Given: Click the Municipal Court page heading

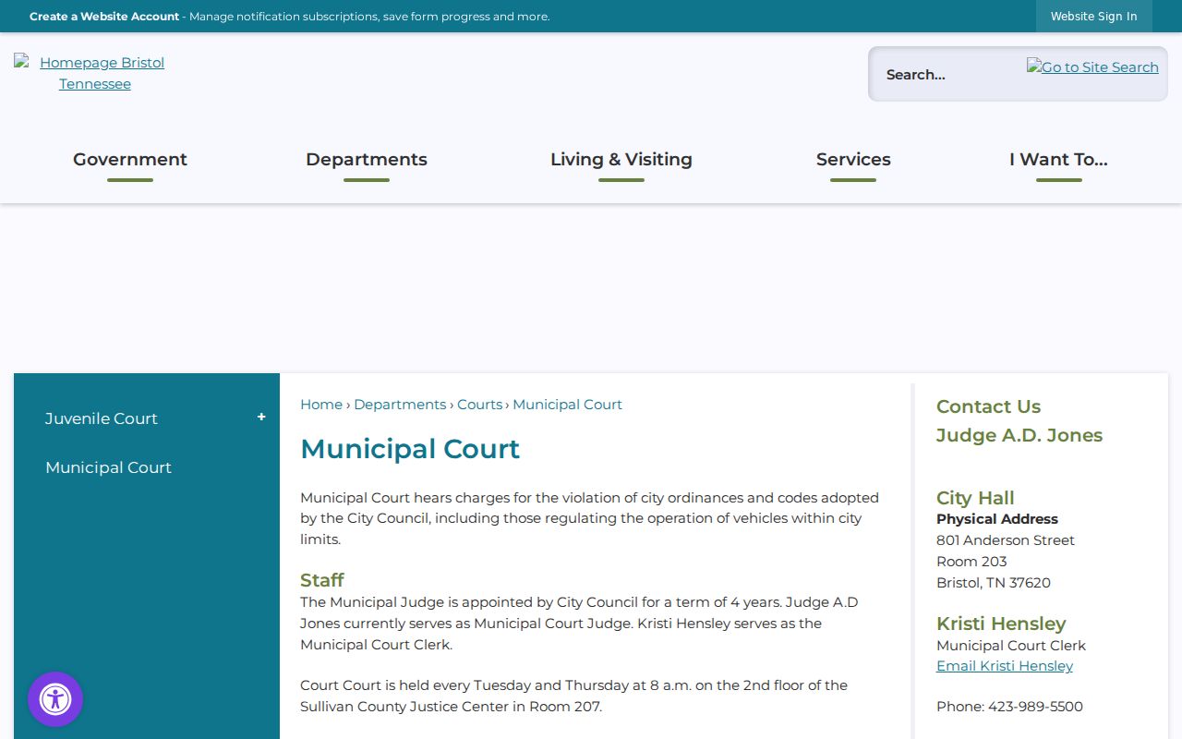Looking at the screenshot, I should coord(410,449).
